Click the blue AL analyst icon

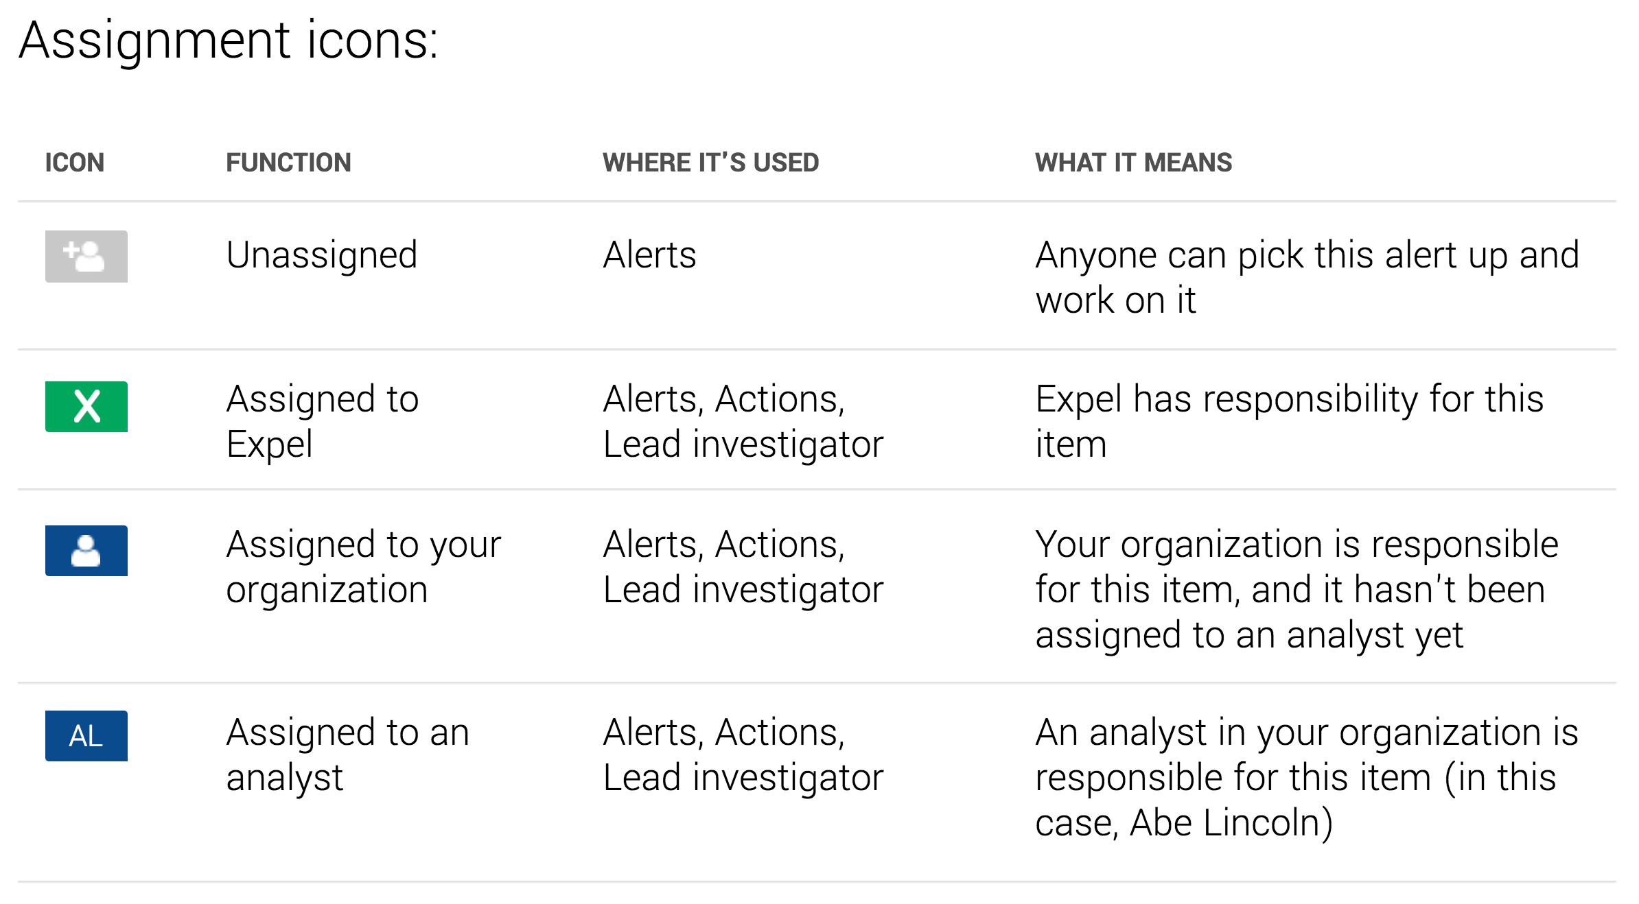click(86, 736)
